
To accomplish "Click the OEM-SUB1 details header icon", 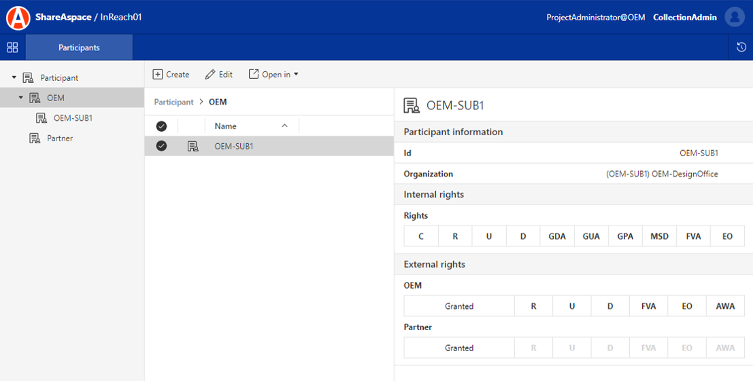I will pos(412,105).
